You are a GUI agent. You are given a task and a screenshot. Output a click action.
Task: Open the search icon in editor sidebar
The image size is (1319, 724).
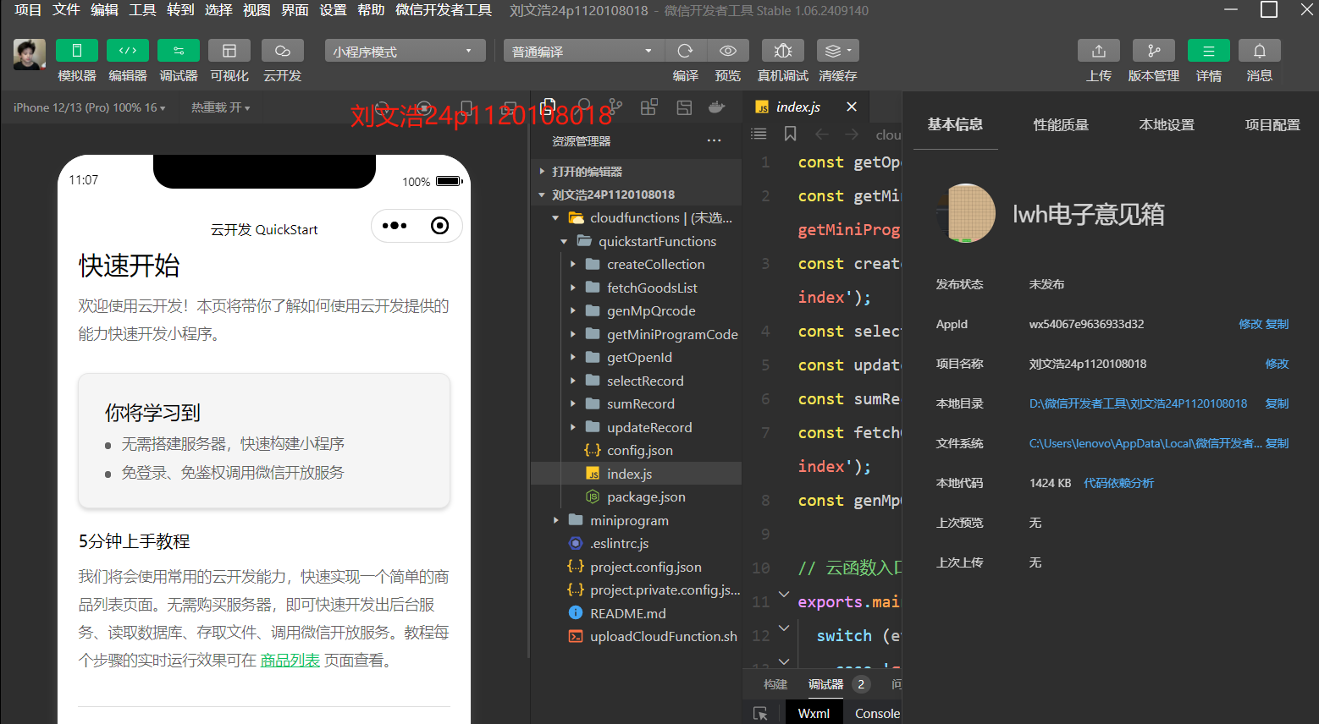[x=582, y=107]
